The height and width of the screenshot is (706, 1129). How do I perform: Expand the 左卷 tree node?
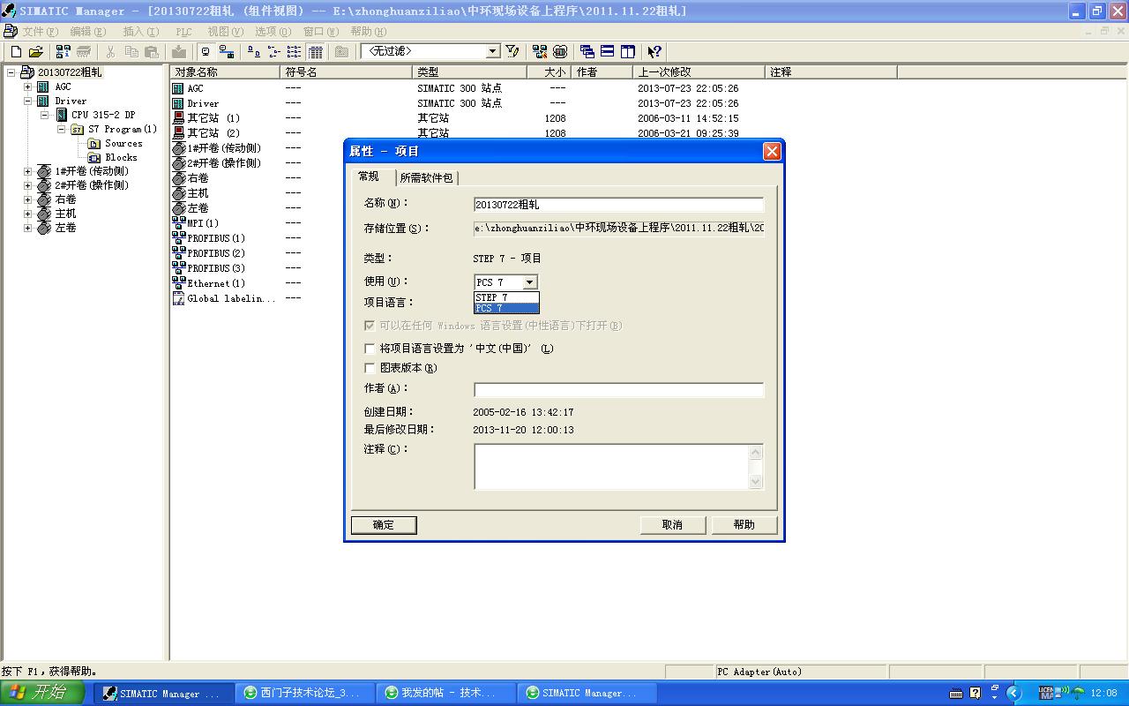coord(27,228)
